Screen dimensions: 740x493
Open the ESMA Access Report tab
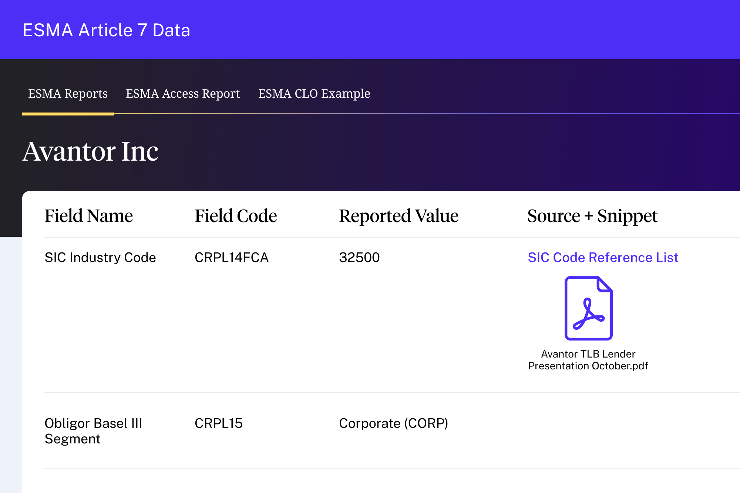click(183, 94)
